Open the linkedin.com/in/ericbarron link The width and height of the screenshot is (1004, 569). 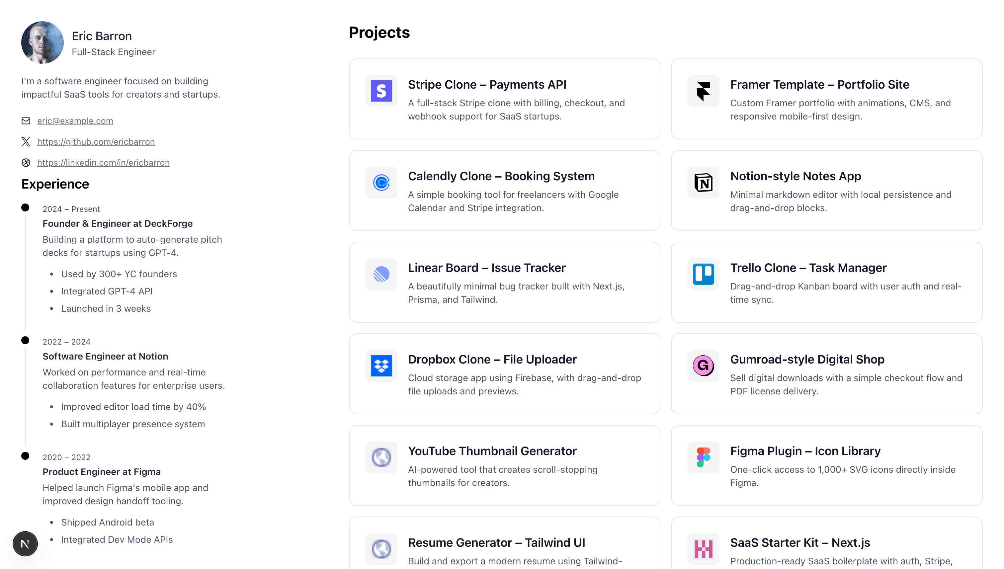click(x=103, y=163)
